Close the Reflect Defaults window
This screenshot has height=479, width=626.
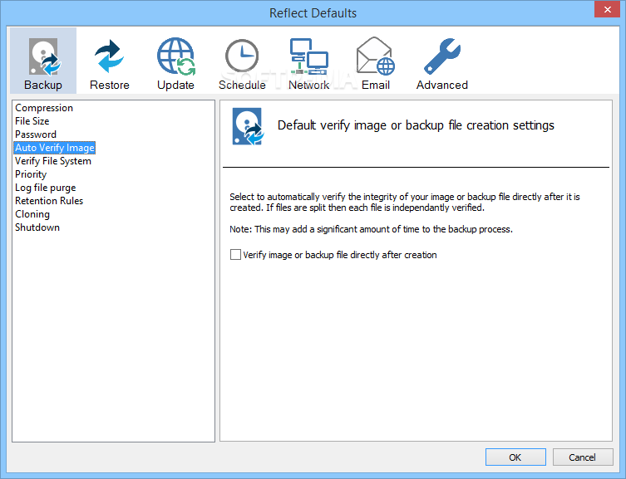click(607, 9)
